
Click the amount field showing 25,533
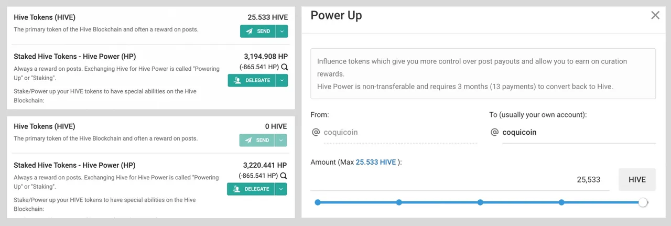pyautogui.click(x=460, y=179)
